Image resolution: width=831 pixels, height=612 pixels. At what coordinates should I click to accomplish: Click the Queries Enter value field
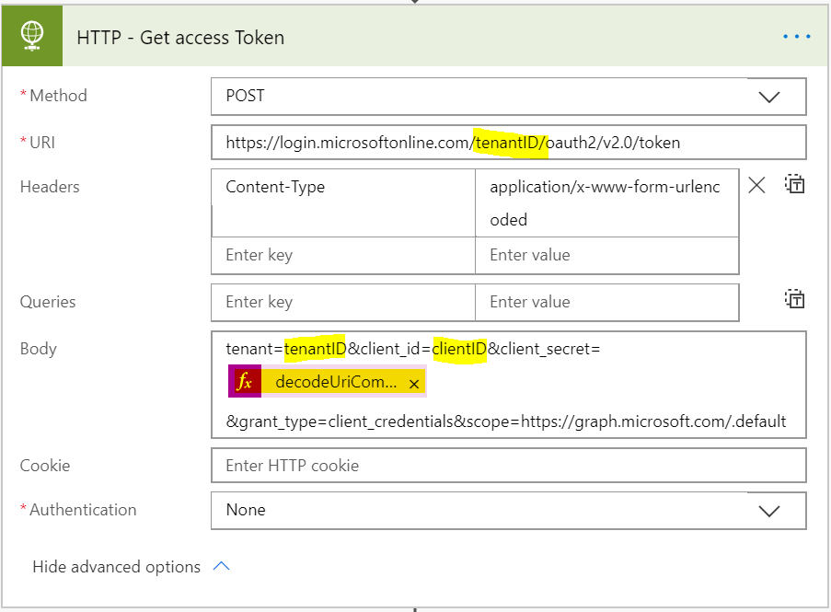coord(606,302)
